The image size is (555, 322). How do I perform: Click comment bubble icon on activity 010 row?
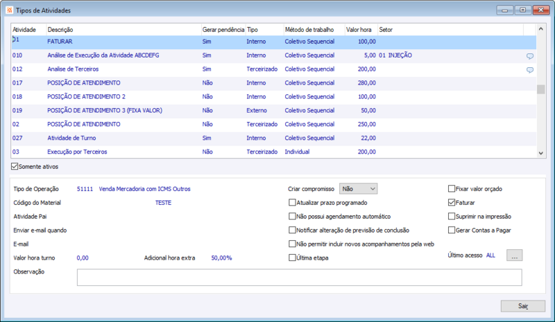point(530,55)
